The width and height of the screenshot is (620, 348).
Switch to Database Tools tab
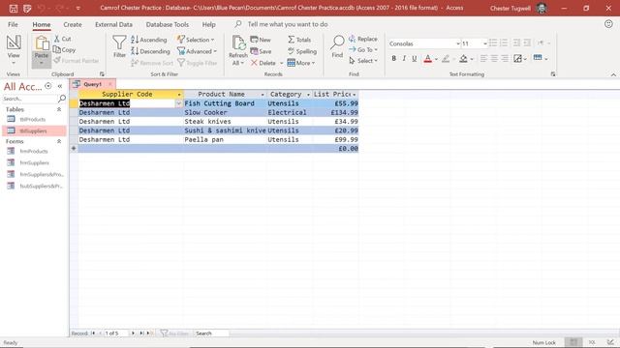click(167, 24)
